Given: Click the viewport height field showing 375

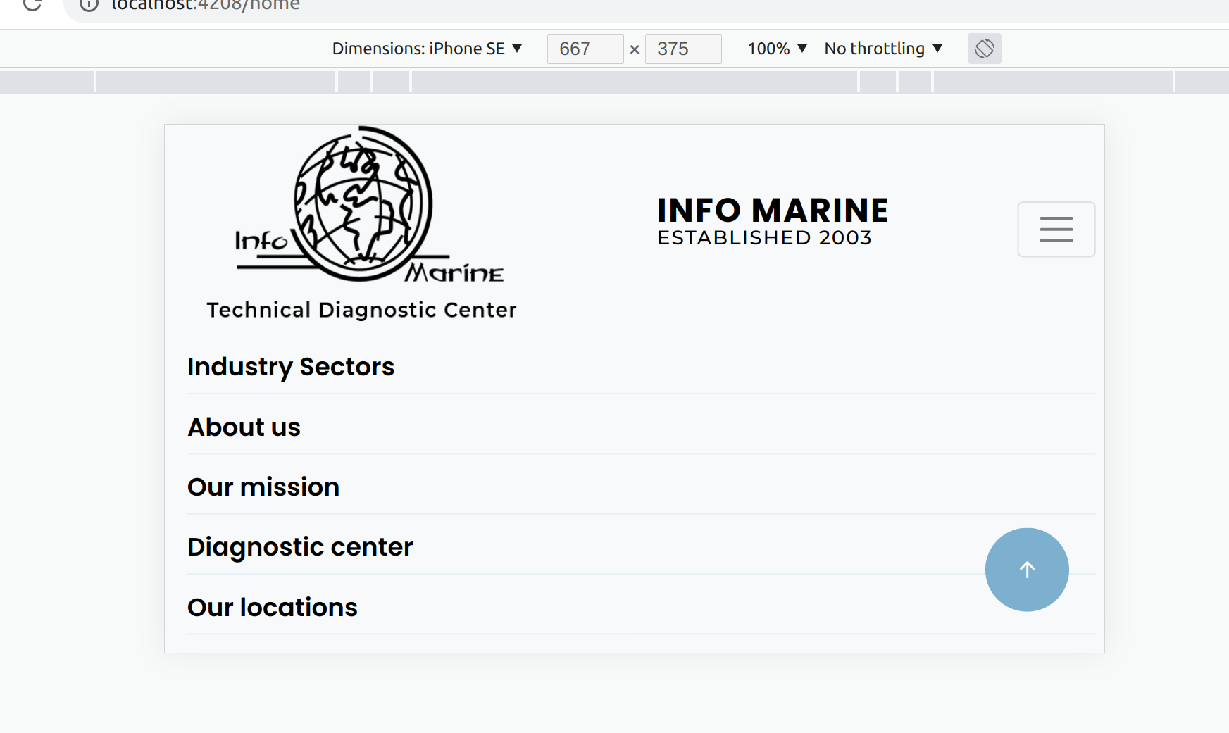Looking at the screenshot, I should (682, 49).
